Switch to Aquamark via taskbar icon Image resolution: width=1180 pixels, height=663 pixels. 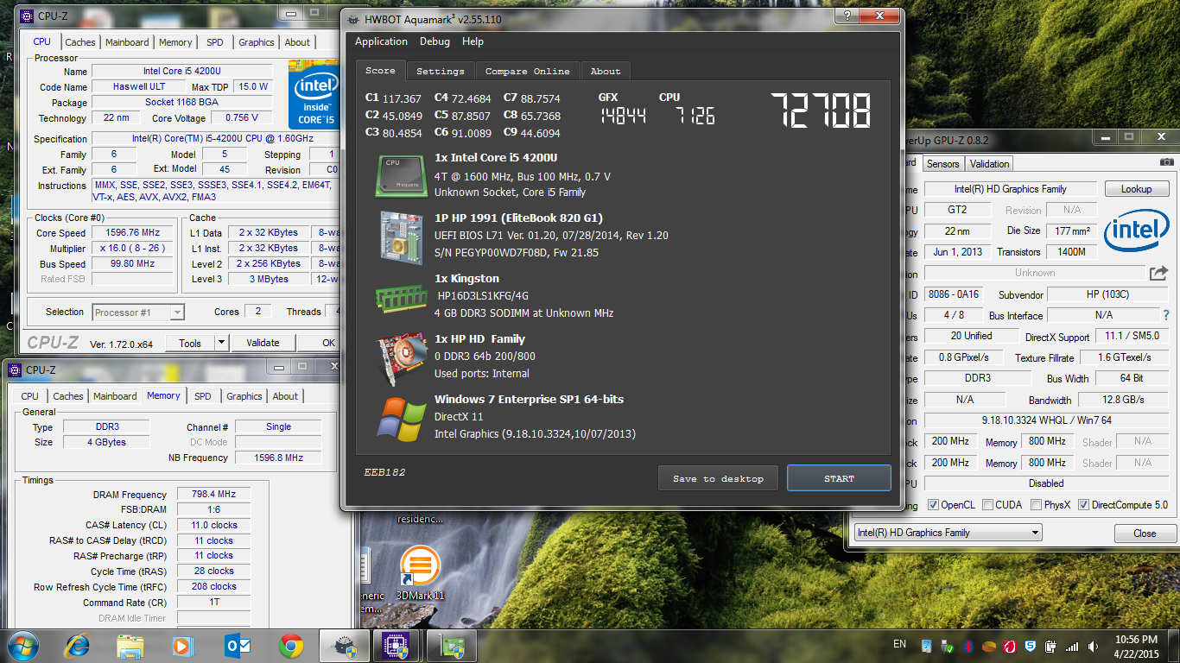pyautogui.click(x=345, y=645)
